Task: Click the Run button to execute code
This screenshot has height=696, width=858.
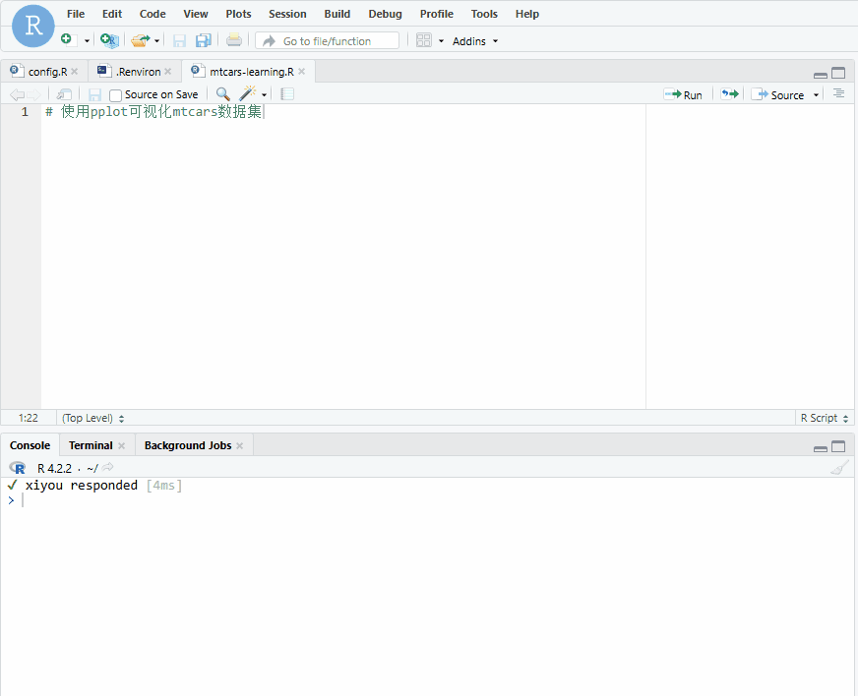Action: (684, 93)
